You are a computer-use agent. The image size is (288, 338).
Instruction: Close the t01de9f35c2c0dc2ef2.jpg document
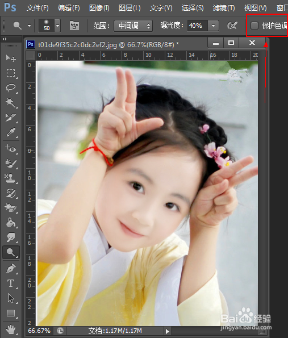[252, 43]
